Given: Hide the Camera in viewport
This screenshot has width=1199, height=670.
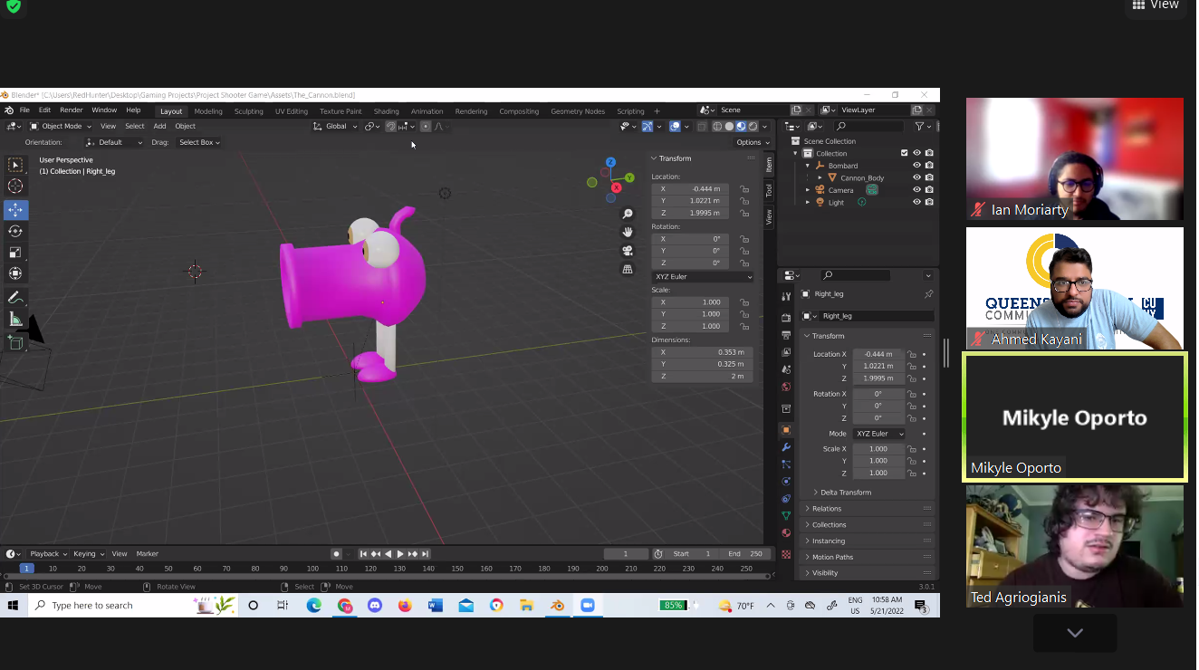Looking at the screenshot, I should point(916,190).
